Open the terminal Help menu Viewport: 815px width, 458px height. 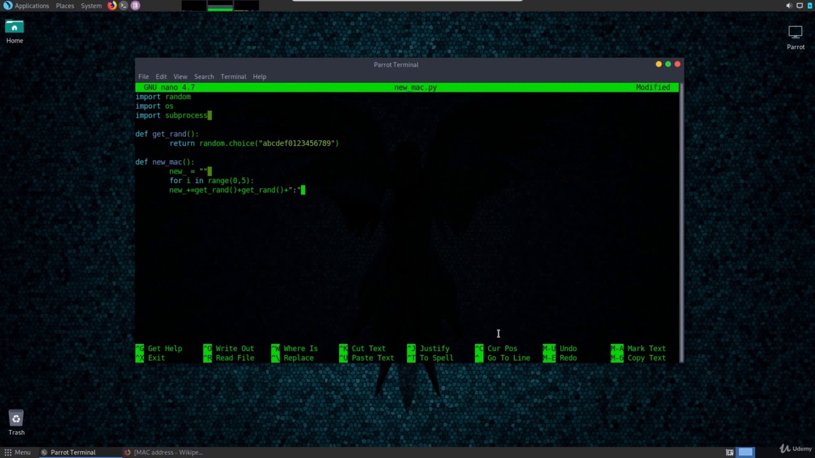point(259,76)
